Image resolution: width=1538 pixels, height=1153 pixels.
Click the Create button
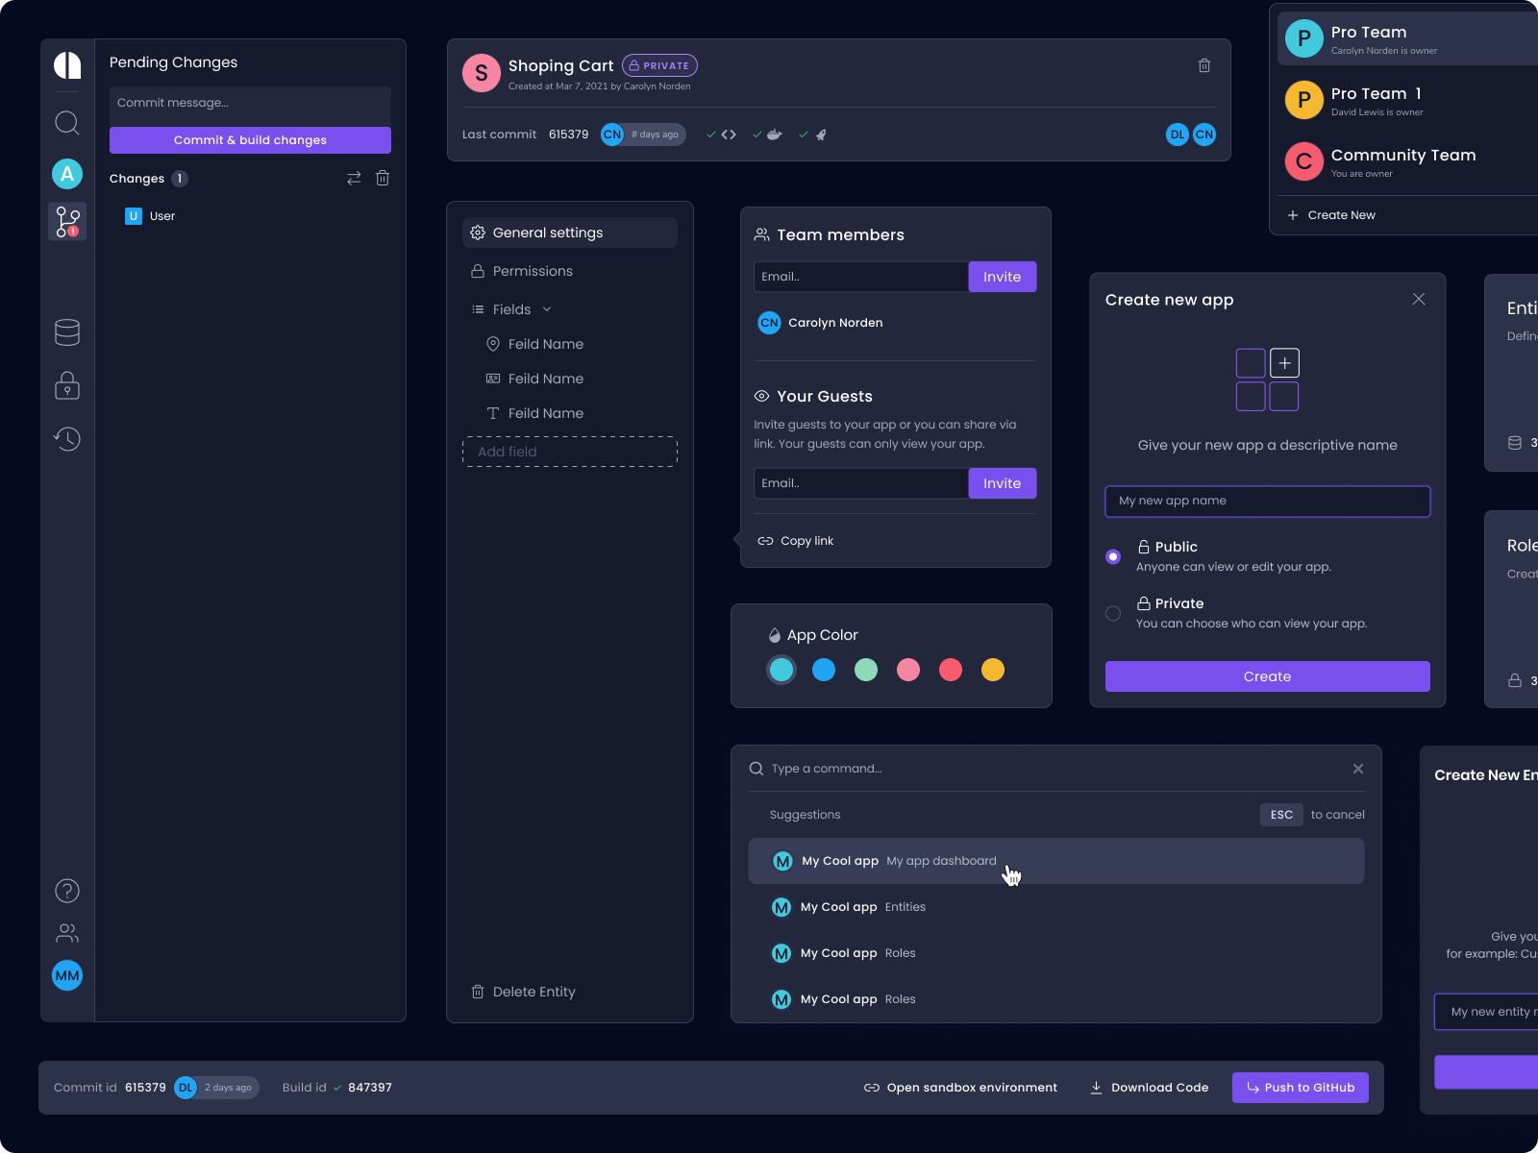(x=1268, y=676)
